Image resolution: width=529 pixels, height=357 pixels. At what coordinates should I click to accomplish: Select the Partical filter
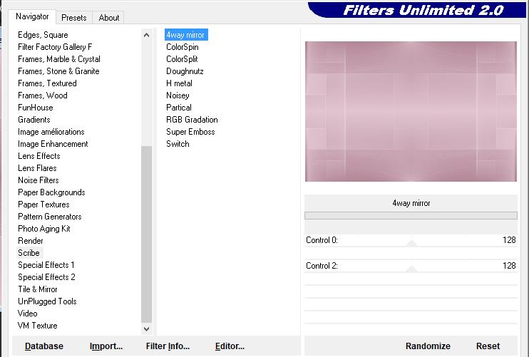click(179, 108)
